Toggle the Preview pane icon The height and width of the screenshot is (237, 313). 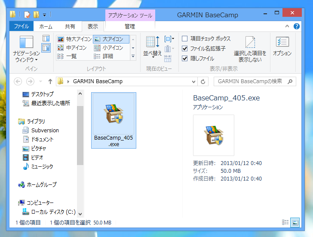coord(46,38)
